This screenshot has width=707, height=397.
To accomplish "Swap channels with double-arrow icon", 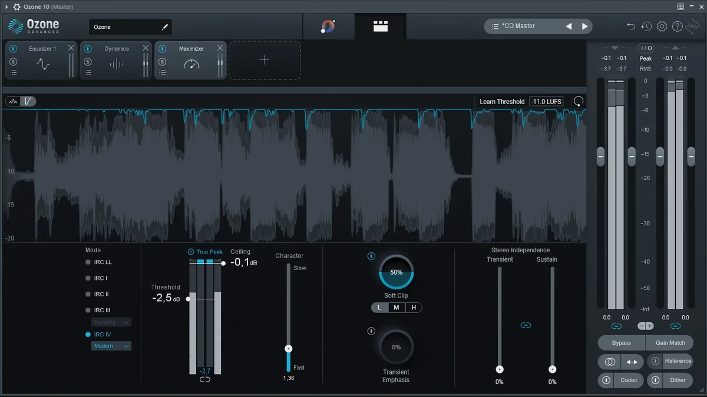I will coord(632,362).
